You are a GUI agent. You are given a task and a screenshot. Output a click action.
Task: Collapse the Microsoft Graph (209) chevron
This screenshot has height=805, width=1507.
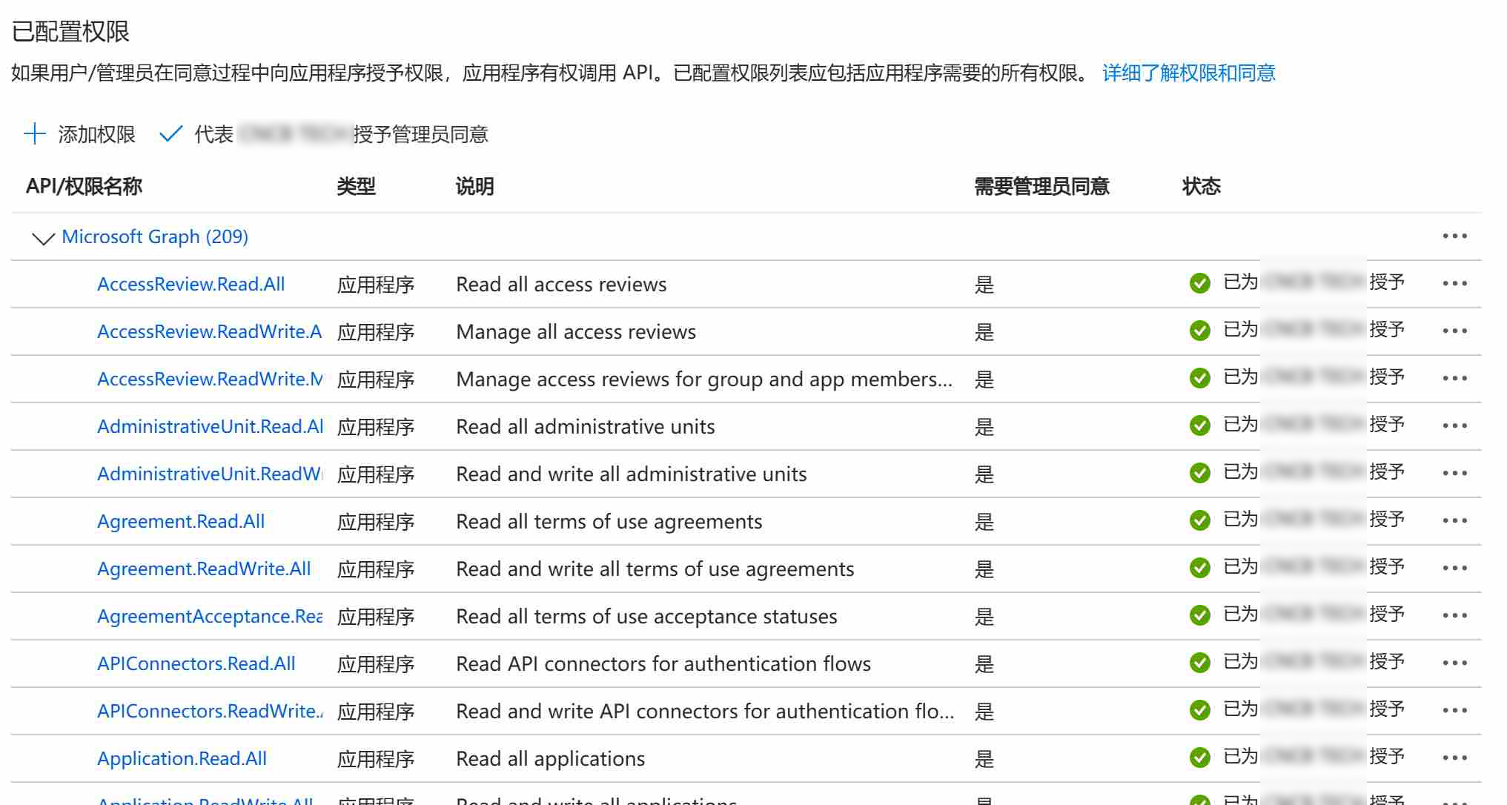pos(44,238)
